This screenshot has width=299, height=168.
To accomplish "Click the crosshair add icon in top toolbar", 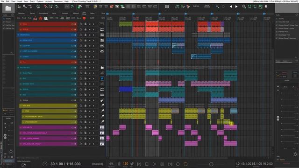I will tap(217, 7).
